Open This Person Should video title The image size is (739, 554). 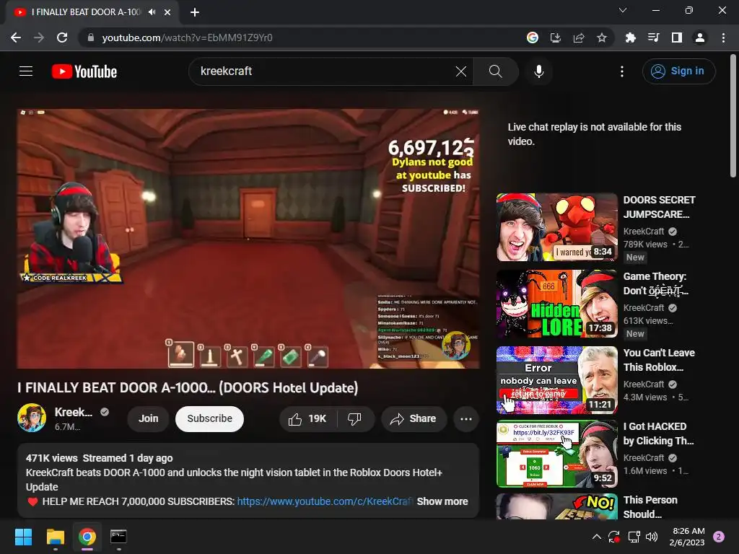tap(650, 507)
